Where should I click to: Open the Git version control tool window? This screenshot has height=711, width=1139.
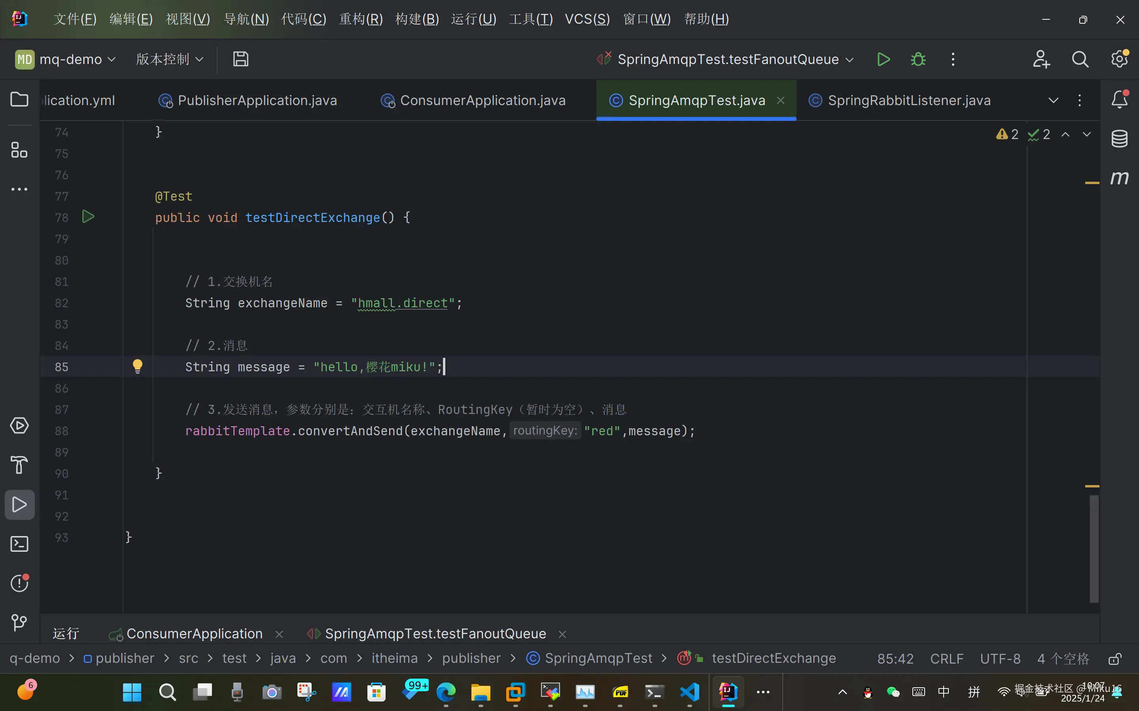(19, 622)
